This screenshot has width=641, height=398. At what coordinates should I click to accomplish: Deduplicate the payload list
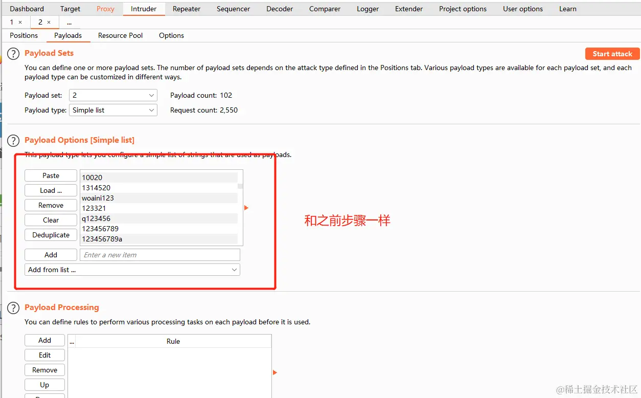51,235
